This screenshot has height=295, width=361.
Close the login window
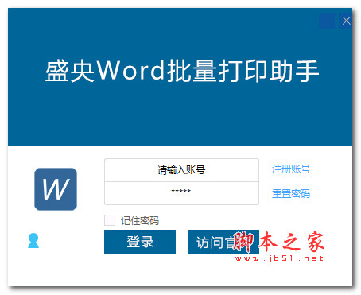point(346,21)
